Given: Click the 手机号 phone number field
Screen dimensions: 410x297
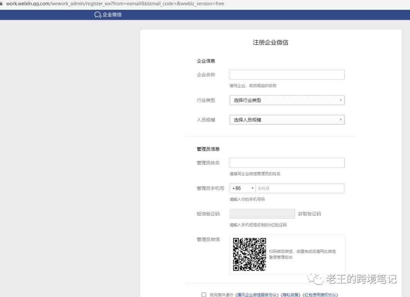Looking at the screenshot, I should tap(300, 188).
